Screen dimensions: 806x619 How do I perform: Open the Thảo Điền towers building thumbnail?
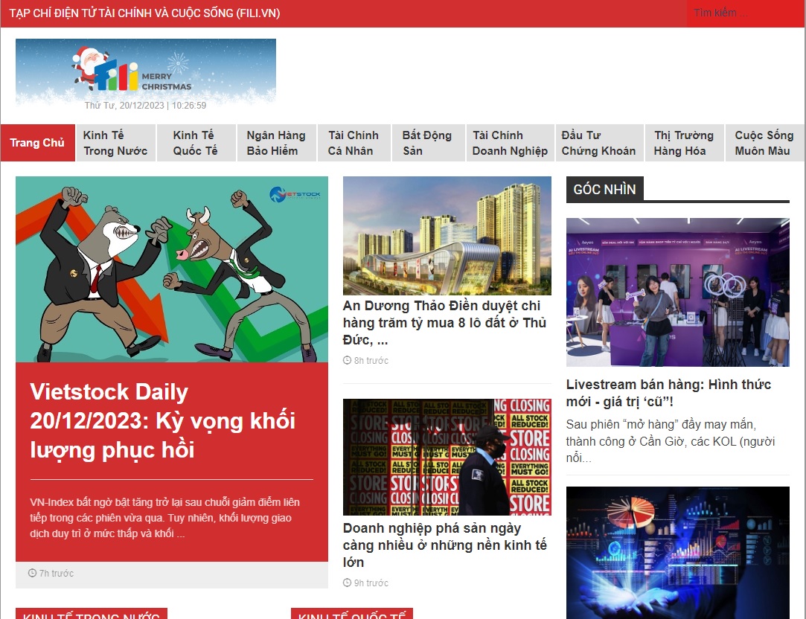[x=447, y=236]
